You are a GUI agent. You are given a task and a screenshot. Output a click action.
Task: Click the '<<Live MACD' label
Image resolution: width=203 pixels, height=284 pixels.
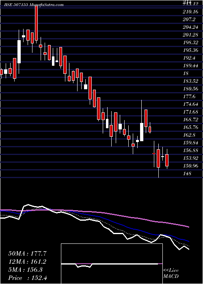pos(171,273)
